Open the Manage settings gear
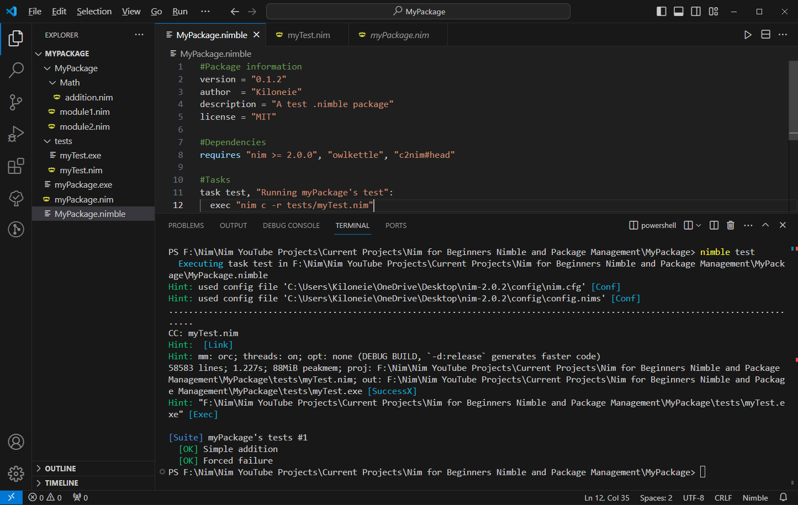The image size is (798, 505). coord(16,474)
